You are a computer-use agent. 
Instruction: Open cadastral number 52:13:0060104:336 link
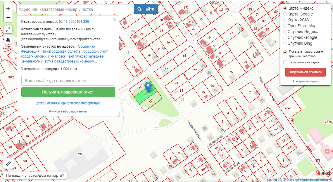tap(74, 22)
